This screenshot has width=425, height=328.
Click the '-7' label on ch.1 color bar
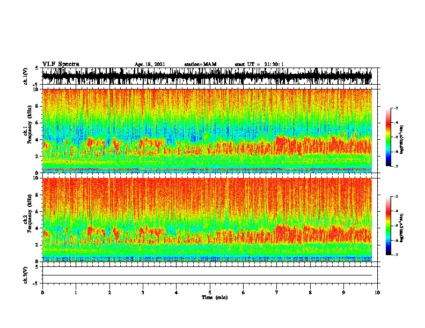395,166
